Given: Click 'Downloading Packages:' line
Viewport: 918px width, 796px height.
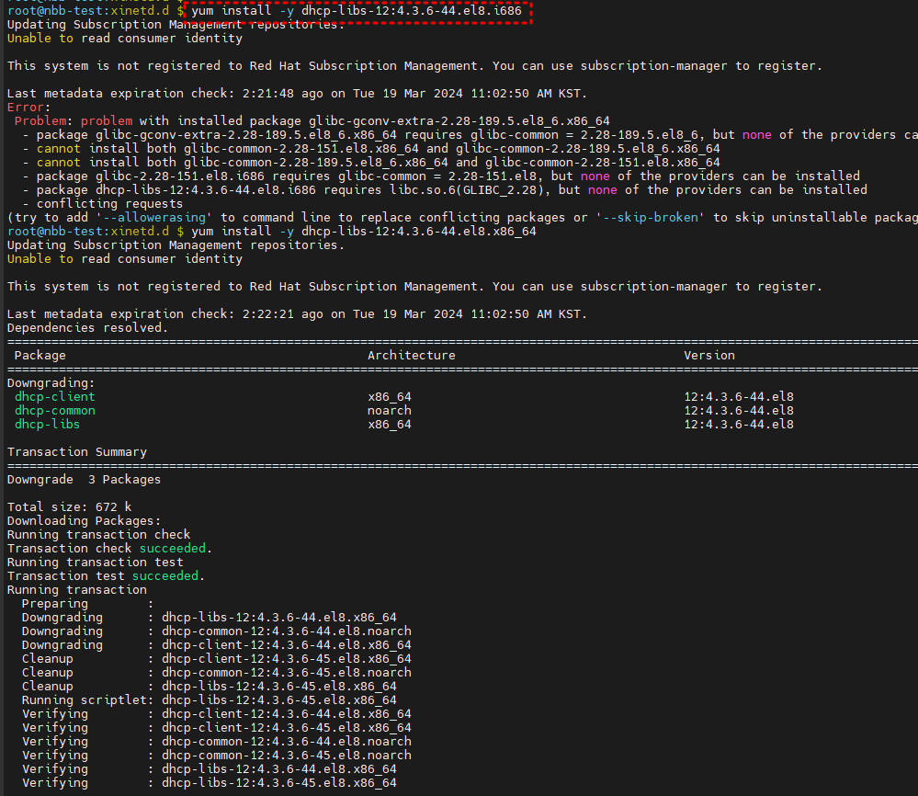Looking at the screenshot, I should coord(84,521).
